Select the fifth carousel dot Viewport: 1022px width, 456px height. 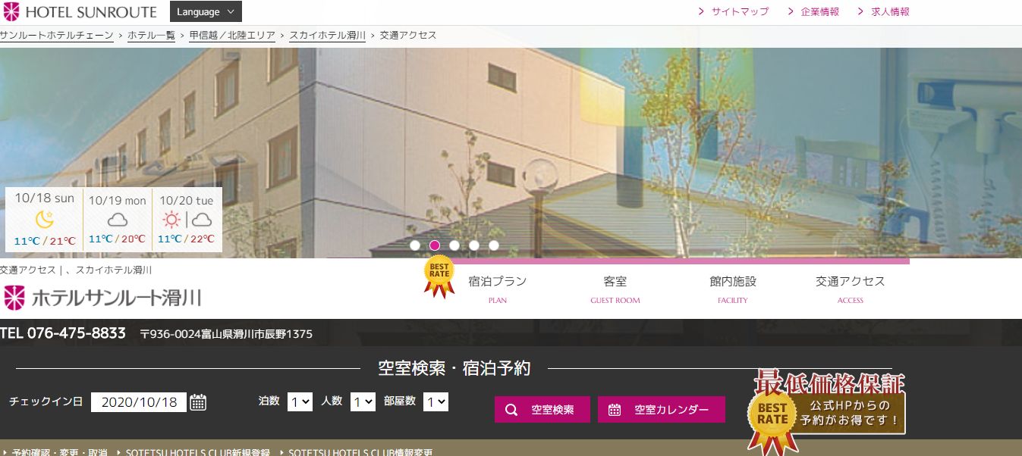pyautogui.click(x=494, y=245)
